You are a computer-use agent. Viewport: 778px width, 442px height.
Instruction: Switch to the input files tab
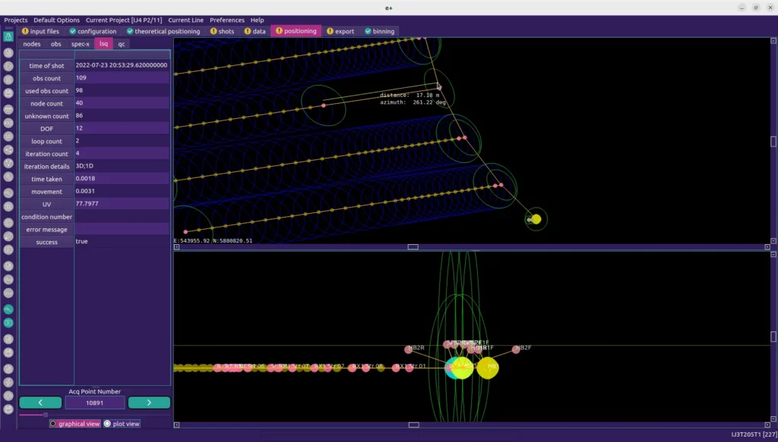41,31
